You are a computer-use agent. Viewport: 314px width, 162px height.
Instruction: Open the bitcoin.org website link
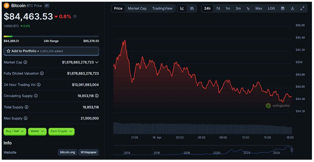(67, 152)
